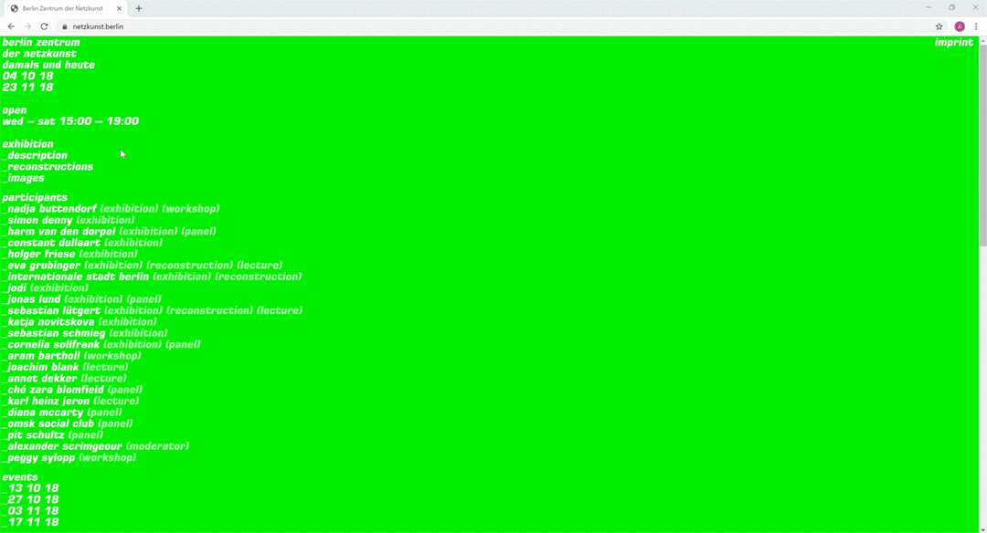Open the imprint link
The width and height of the screenshot is (987, 533).
pos(953,43)
